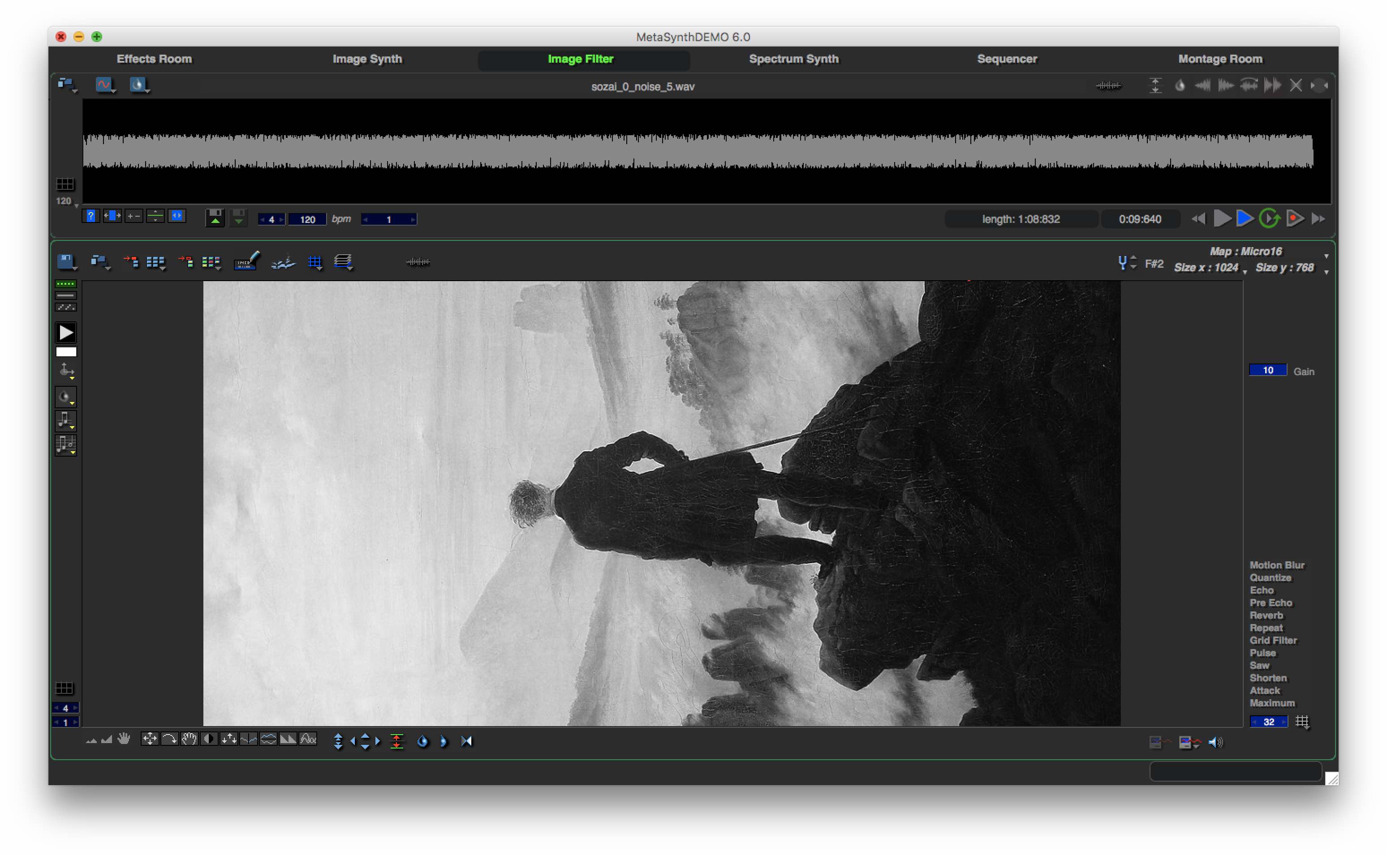The width and height of the screenshot is (1387, 855).
Task: Click the blue play selection button
Action: 1245,218
